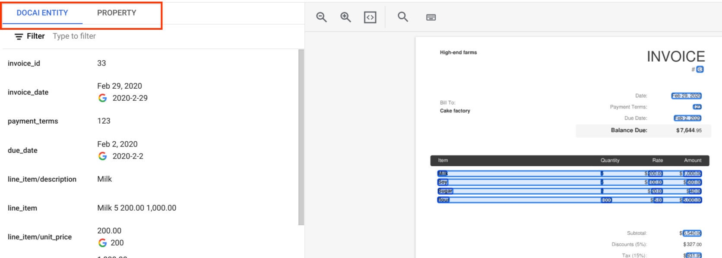Open the search magnifier tool
722x258 pixels.
point(403,17)
